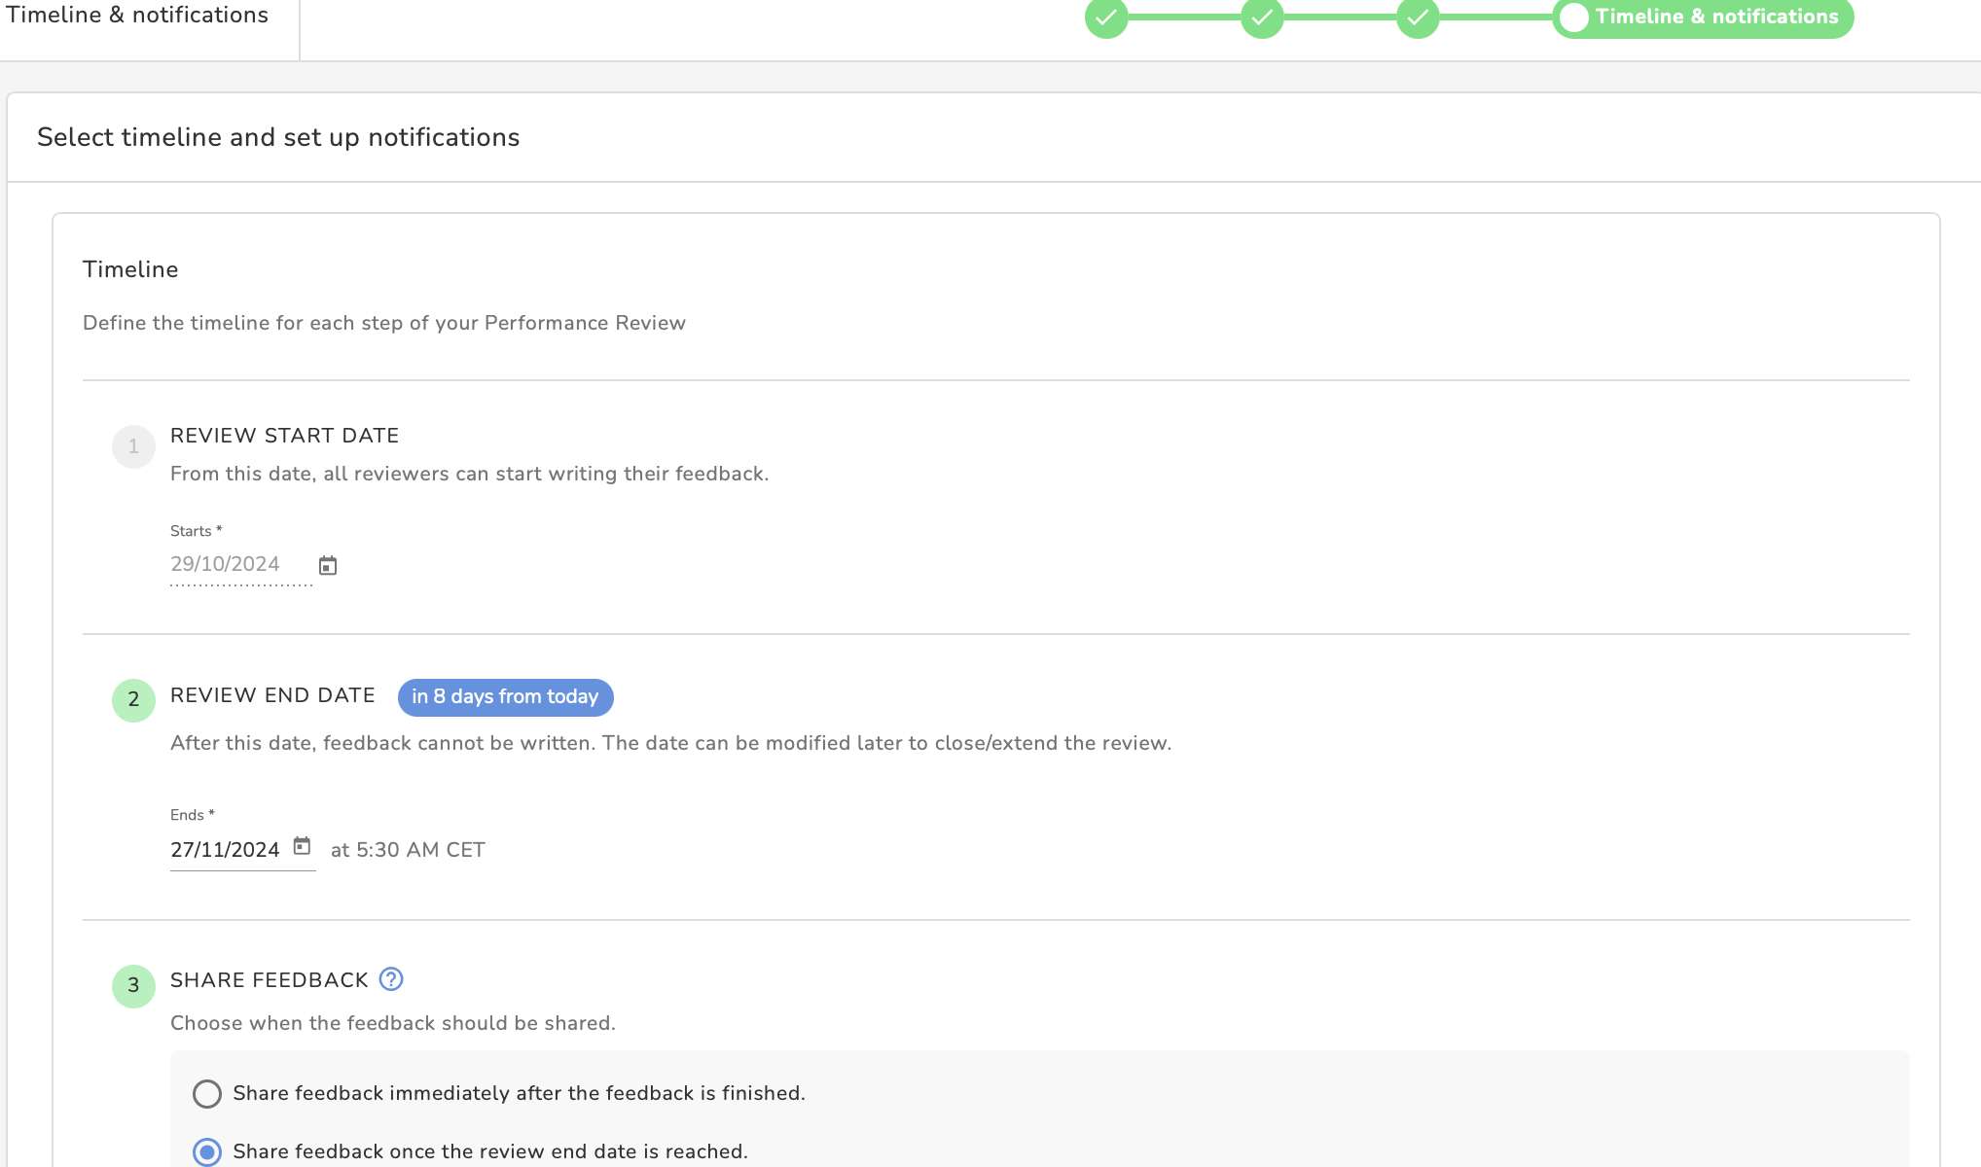The height and width of the screenshot is (1167, 1981).
Task: Click the 'in 8 days from today' badge
Action: pyautogui.click(x=505, y=697)
